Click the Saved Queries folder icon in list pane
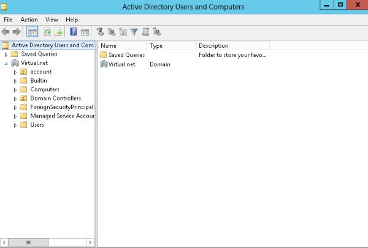This screenshot has width=368, height=248. point(103,54)
